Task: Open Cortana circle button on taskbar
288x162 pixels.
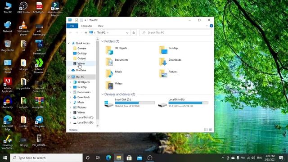Action: click(x=88, y=158)
